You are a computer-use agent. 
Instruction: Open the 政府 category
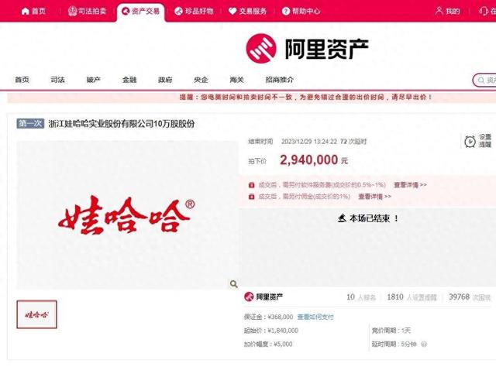[x=165, y=80]
